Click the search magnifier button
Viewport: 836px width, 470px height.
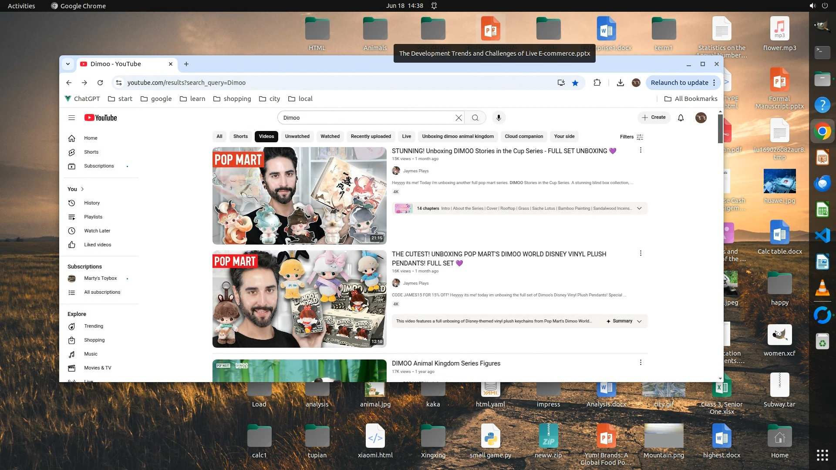click(x=475, y=117)
